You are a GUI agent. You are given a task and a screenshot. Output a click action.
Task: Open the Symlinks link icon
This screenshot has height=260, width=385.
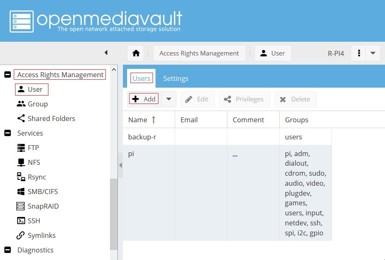coord(20,235)
